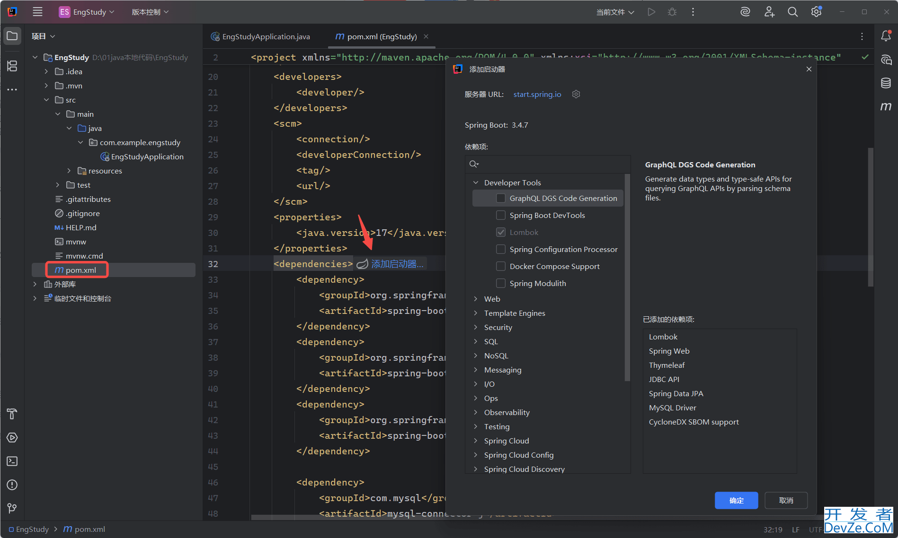
Task: Expand the Security group
Action: pos(476,327)
